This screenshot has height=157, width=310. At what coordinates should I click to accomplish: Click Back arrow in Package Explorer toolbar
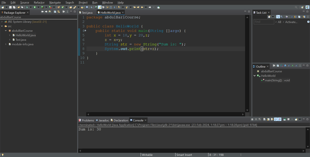point(42,12)
